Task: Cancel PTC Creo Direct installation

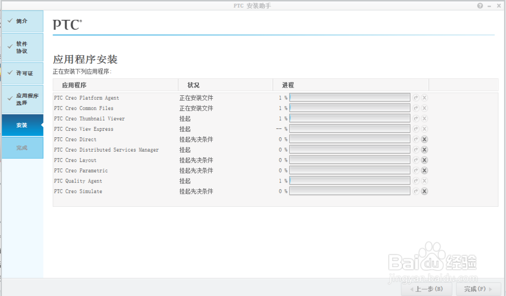Action: pos(425,139)
